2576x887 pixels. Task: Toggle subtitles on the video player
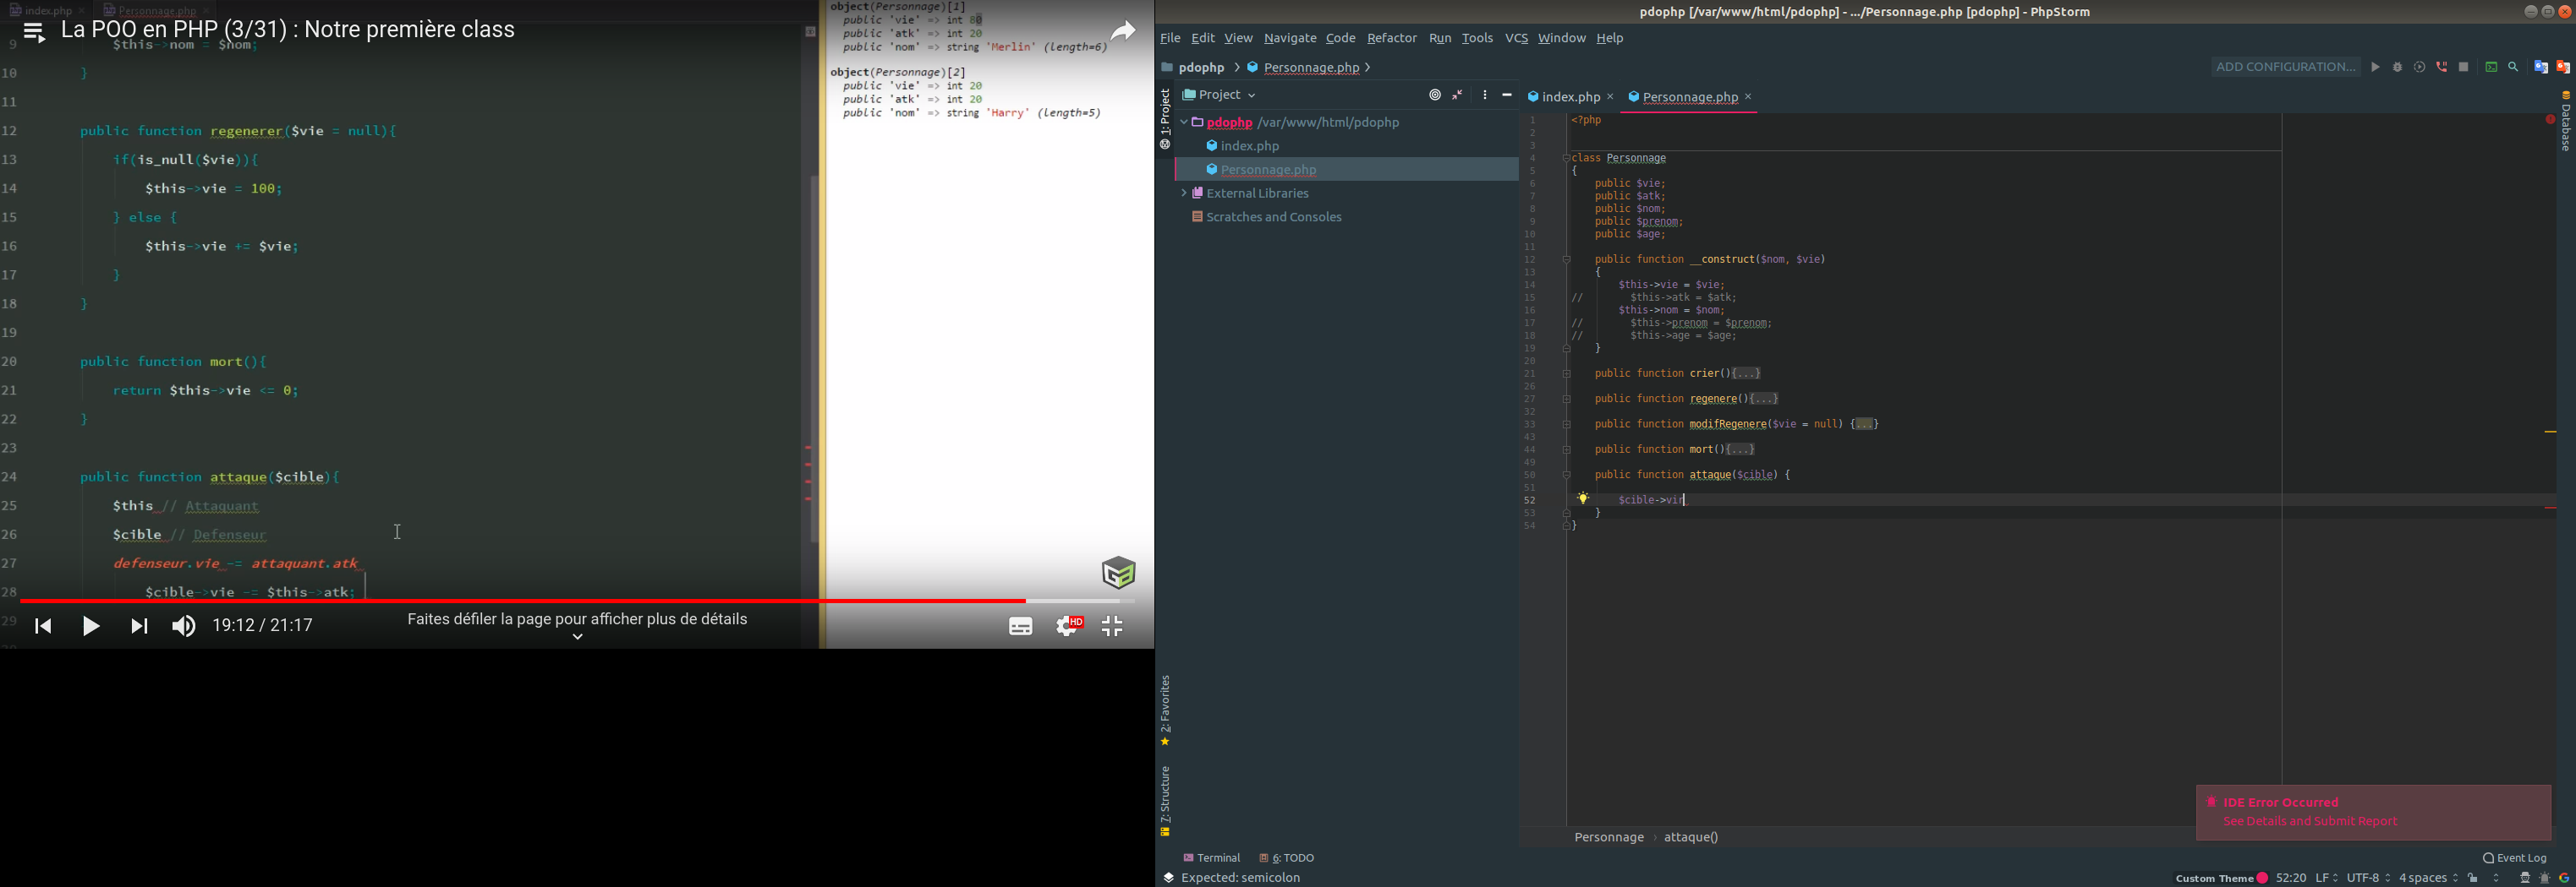coord(1020,626)
